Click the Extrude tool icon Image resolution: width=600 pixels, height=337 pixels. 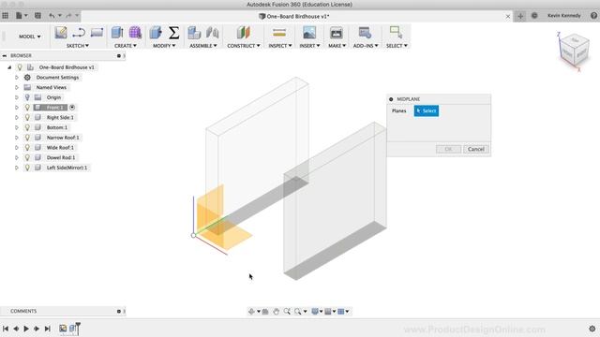click(x=117, y=33)
